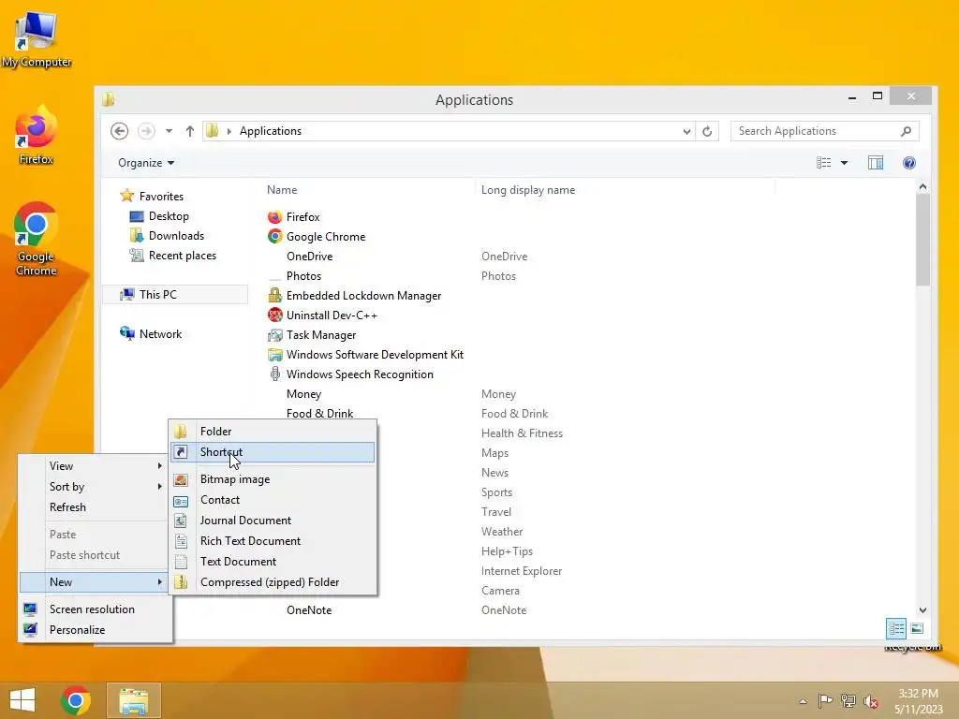The height and width of the screenshot is (719, 959).
Task: Open the Help question mark icon
Action: pos(908,163)
